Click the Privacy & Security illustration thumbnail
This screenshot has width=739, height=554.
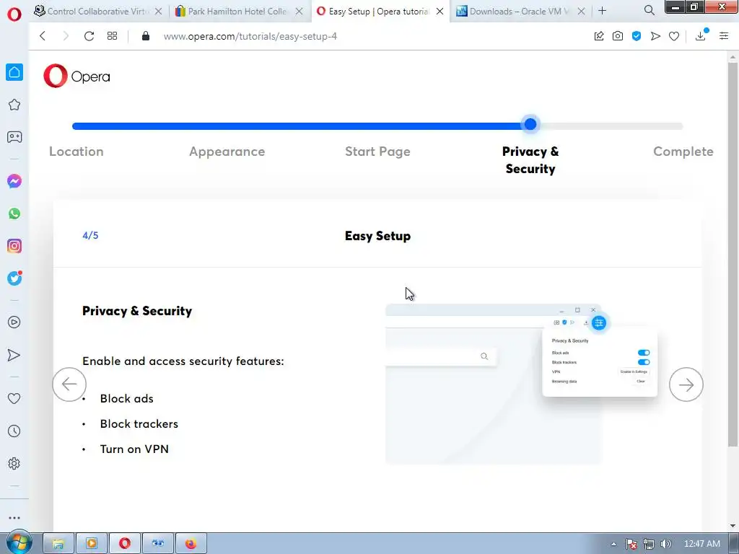tap(521, 384)
